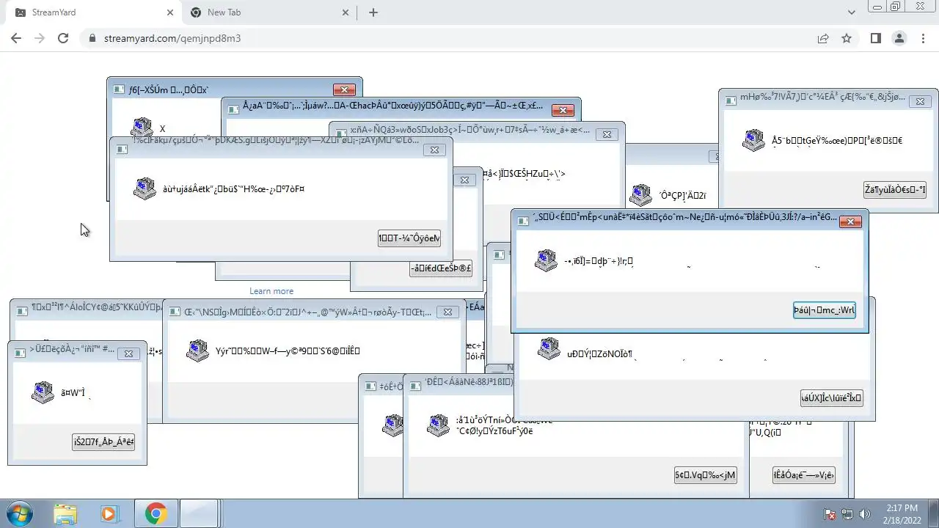Open the browser side panel
Screen dimensions: 939x528
[875, 38]
